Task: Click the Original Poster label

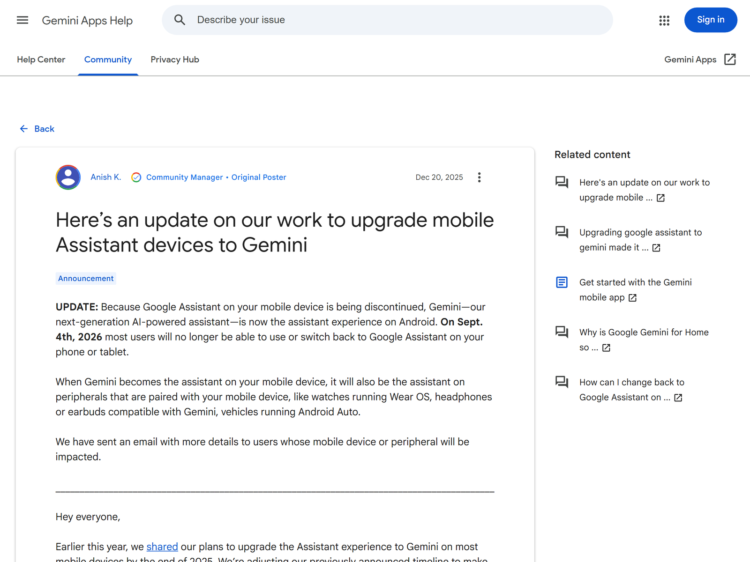Action: click(259, 177)
